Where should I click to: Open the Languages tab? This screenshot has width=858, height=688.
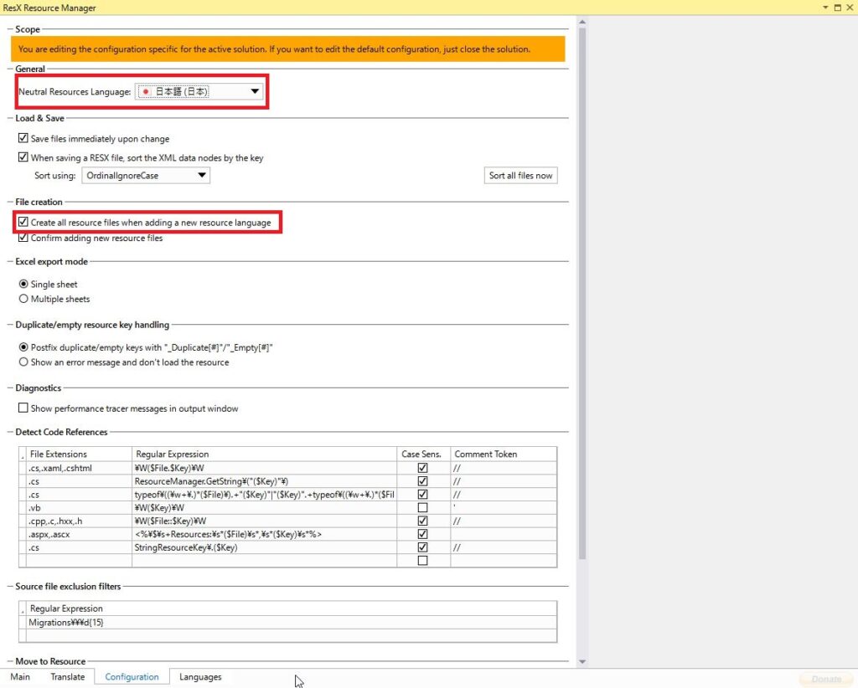tap(200, 677)
